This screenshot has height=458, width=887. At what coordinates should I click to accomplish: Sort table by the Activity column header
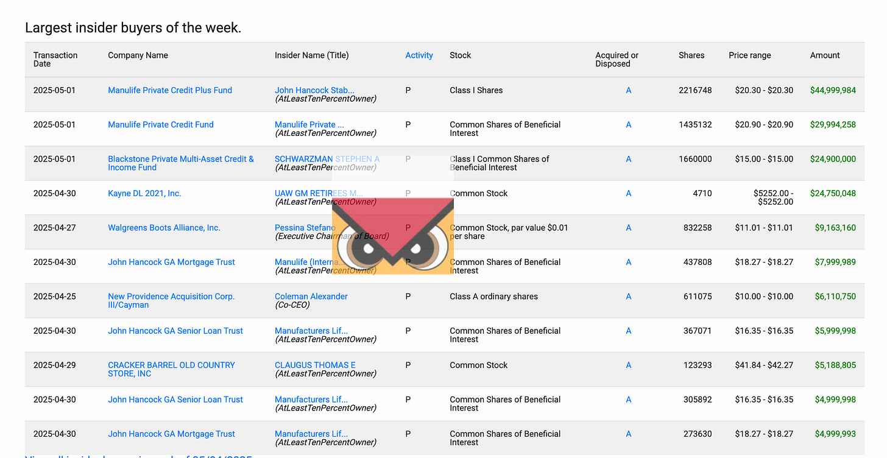[x=419, y=55]
